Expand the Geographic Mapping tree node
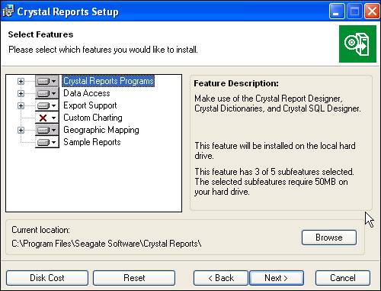The image size is (381, 291). coord(21,130)
